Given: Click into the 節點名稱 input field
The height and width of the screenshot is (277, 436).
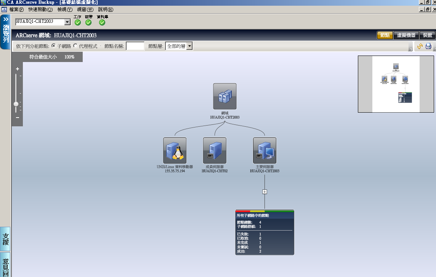Looking at the screenshot, I should [x=135, y=46].
